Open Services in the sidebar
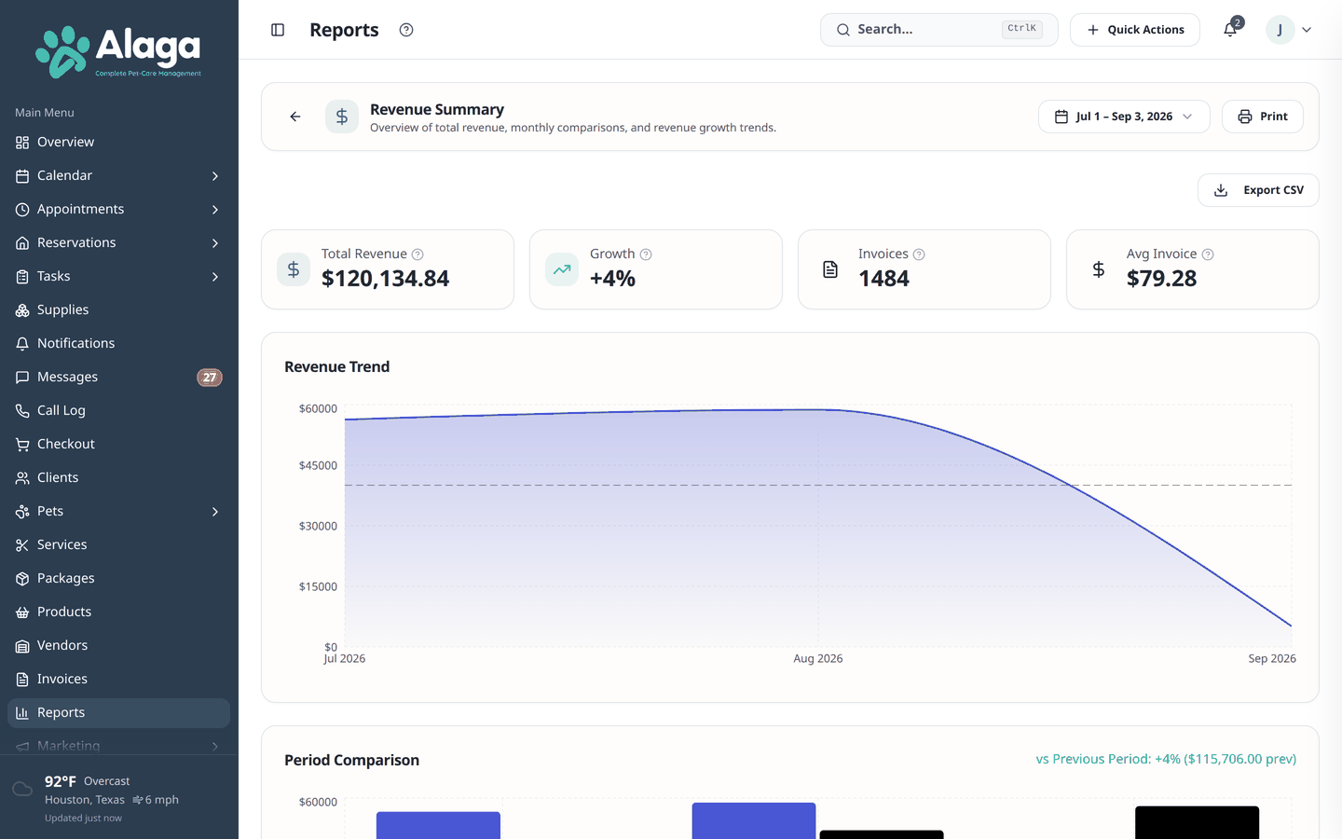This screenshot has height=839, width=1342. [x=118, y=544]
